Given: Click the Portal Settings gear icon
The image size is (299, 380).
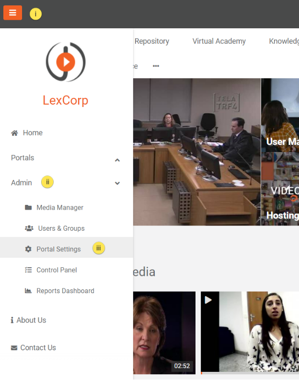Looking at the screenshot, I should click(28, 249).
